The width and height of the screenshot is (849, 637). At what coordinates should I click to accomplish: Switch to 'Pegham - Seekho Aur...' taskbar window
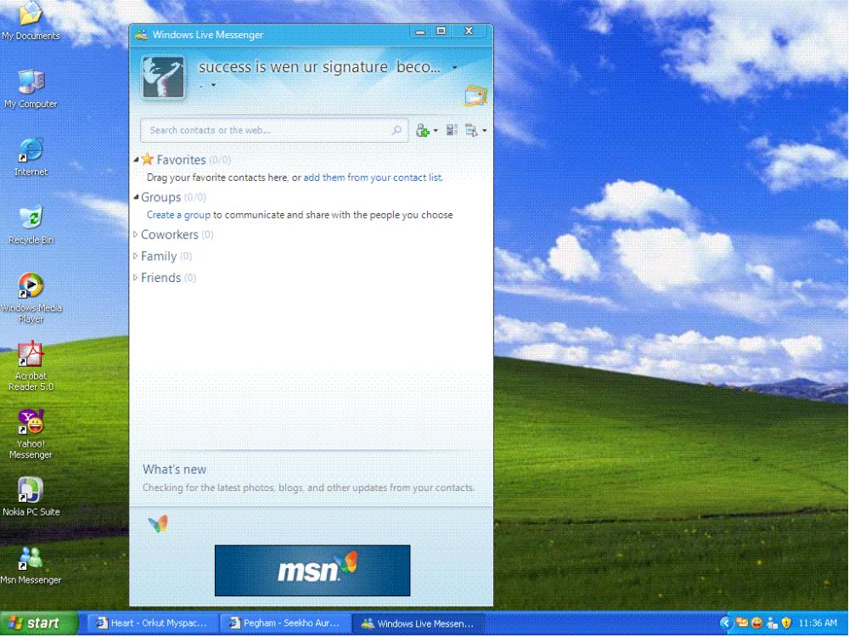[x=285, y=623]
